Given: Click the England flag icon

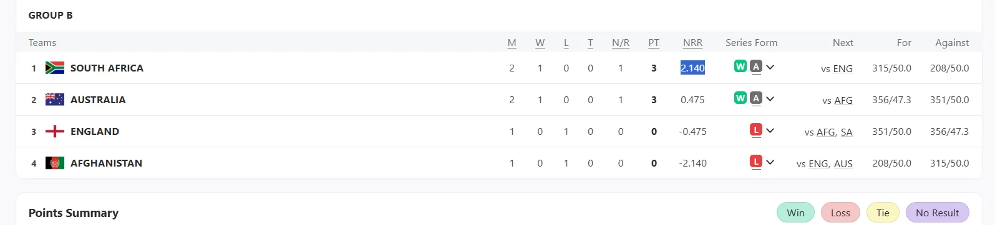Looking at the screenshot, I should [x=55, y=131].
